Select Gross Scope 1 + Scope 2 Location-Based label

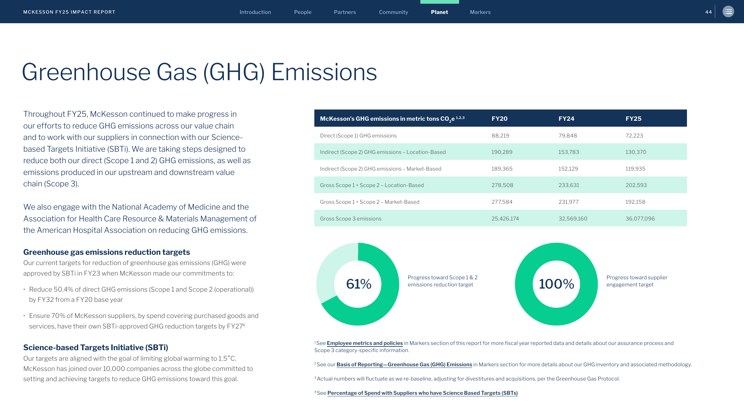372,185
